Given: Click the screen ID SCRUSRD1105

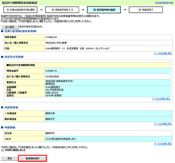Looking at the screenshot, I should coord(164,3).
